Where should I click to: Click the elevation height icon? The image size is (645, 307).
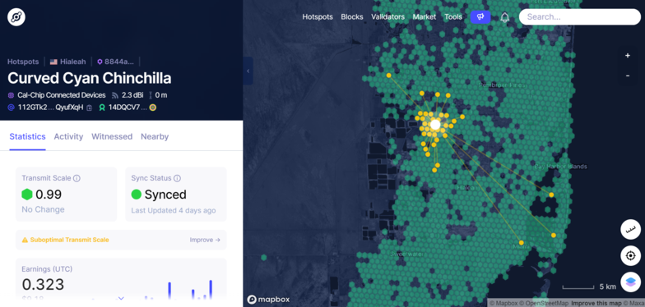(x=151, y=95)
